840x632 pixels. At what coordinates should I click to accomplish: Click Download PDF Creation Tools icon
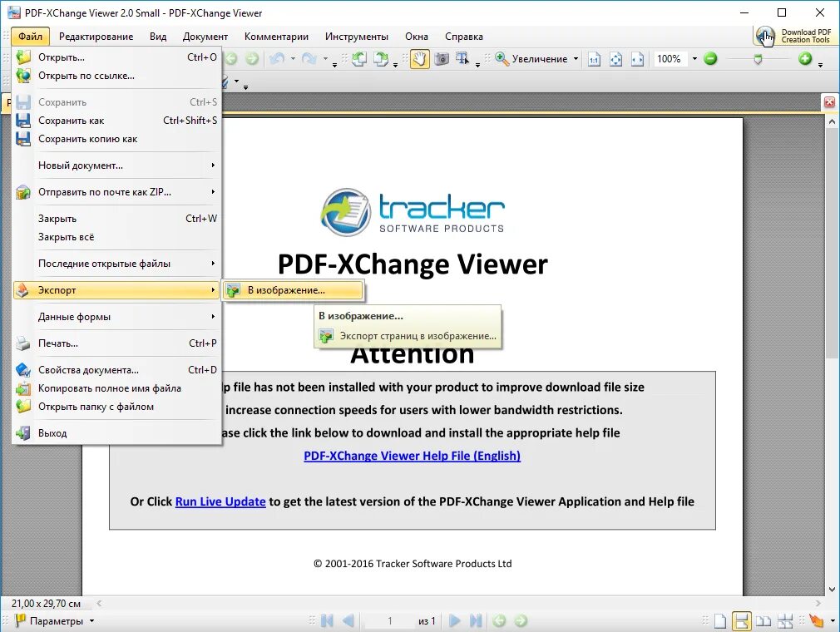765,36
